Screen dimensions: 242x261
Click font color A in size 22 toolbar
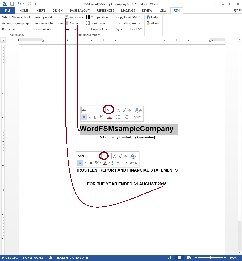click(x=109, y=117)
